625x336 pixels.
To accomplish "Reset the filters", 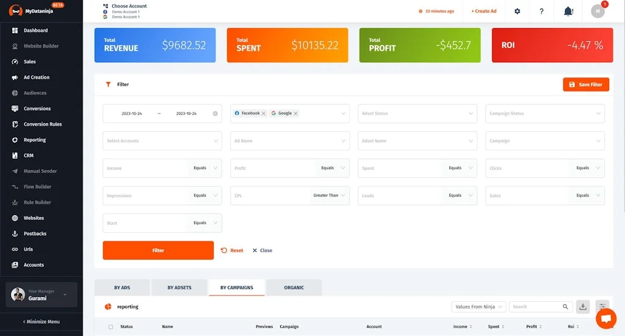I will click(232, 250).
